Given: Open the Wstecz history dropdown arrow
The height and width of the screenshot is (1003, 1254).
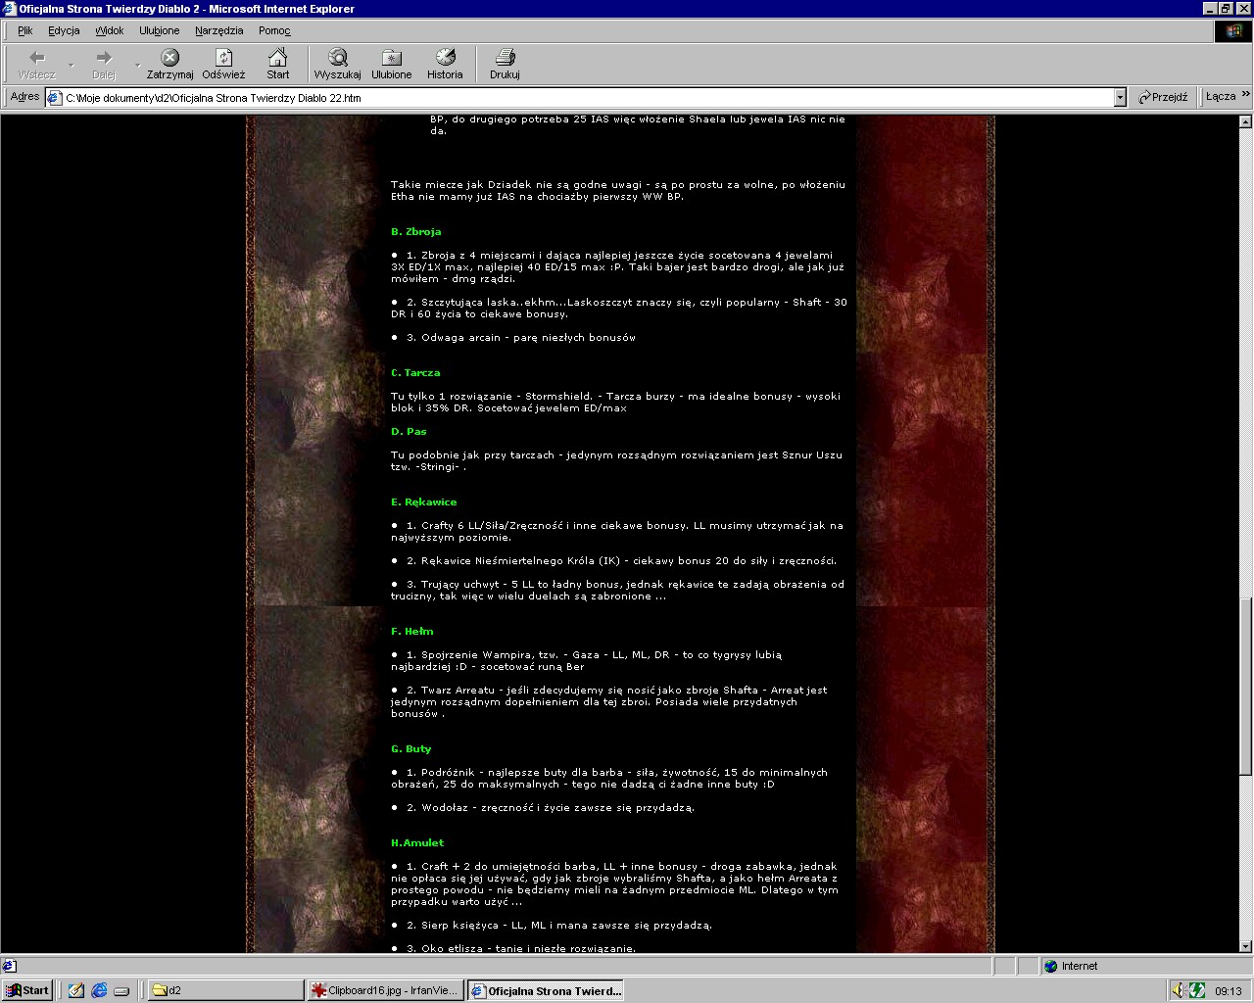Looking at the screenshot, I should tap(71, 65).
